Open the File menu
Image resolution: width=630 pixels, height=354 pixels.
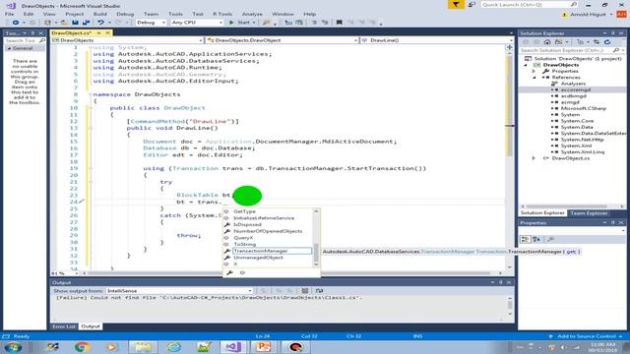(x=9, y=14)
